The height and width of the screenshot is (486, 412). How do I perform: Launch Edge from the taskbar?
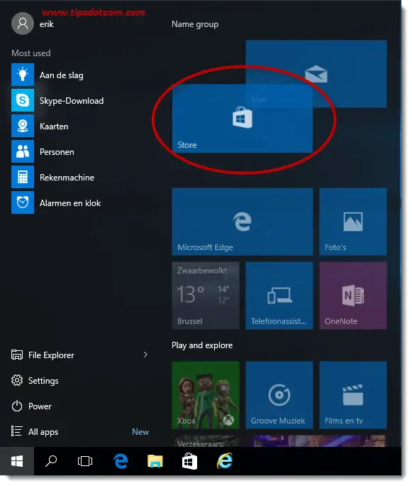(121, 461)
